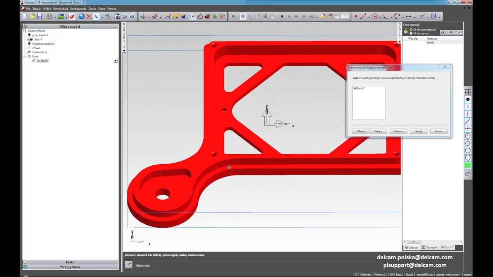493x277 pixels.
Task: Save the part with the floppy disk icon
Action: pos(39,17)
